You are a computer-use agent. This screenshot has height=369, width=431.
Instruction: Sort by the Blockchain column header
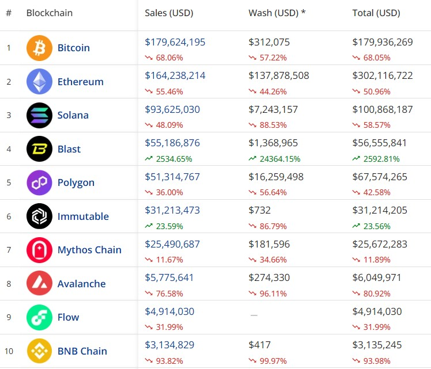50,13
